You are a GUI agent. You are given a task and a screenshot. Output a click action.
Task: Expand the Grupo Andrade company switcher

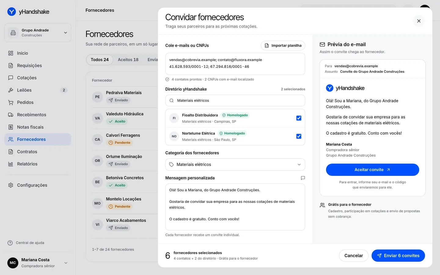[38, 33]
